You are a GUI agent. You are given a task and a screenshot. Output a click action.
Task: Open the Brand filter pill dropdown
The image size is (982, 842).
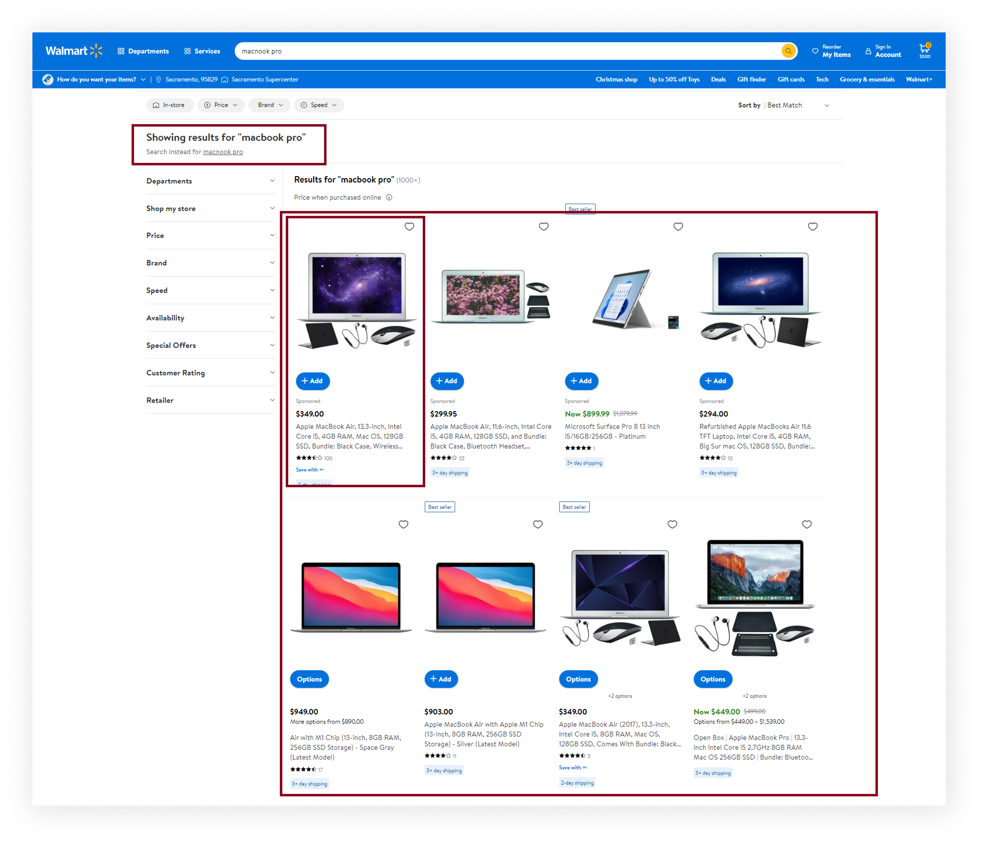click(270, 105)
